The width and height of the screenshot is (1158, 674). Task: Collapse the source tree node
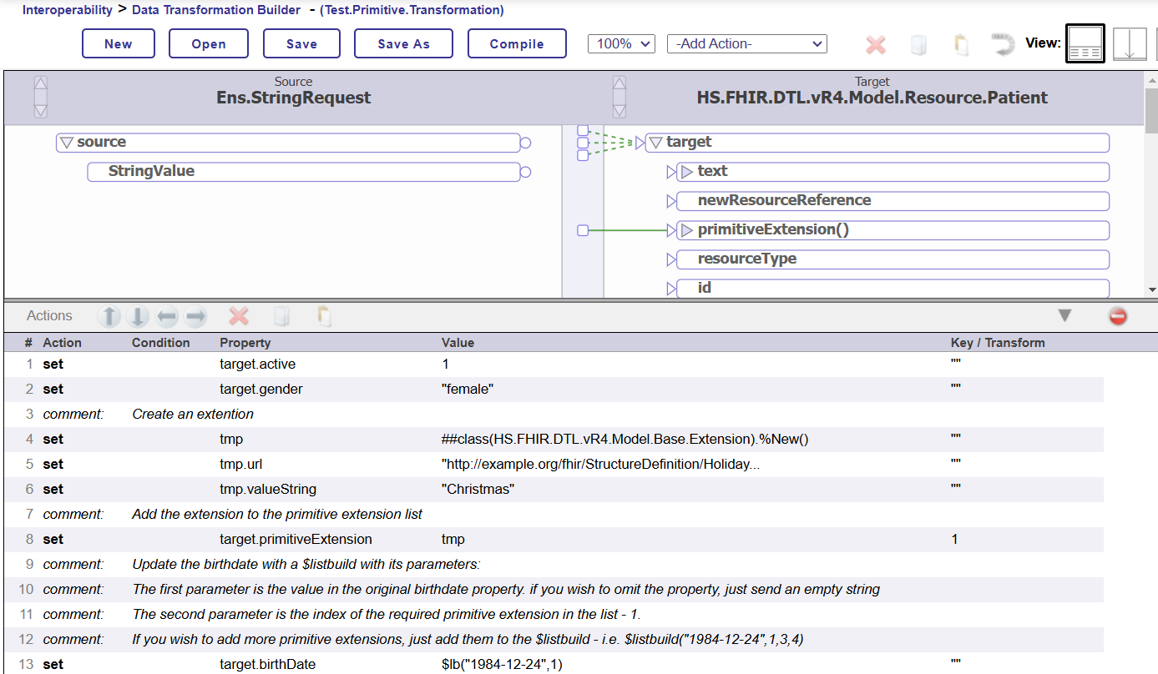(67, 143)
